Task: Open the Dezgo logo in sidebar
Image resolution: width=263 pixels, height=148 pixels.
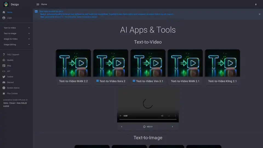Action: (x=6, y=4)
